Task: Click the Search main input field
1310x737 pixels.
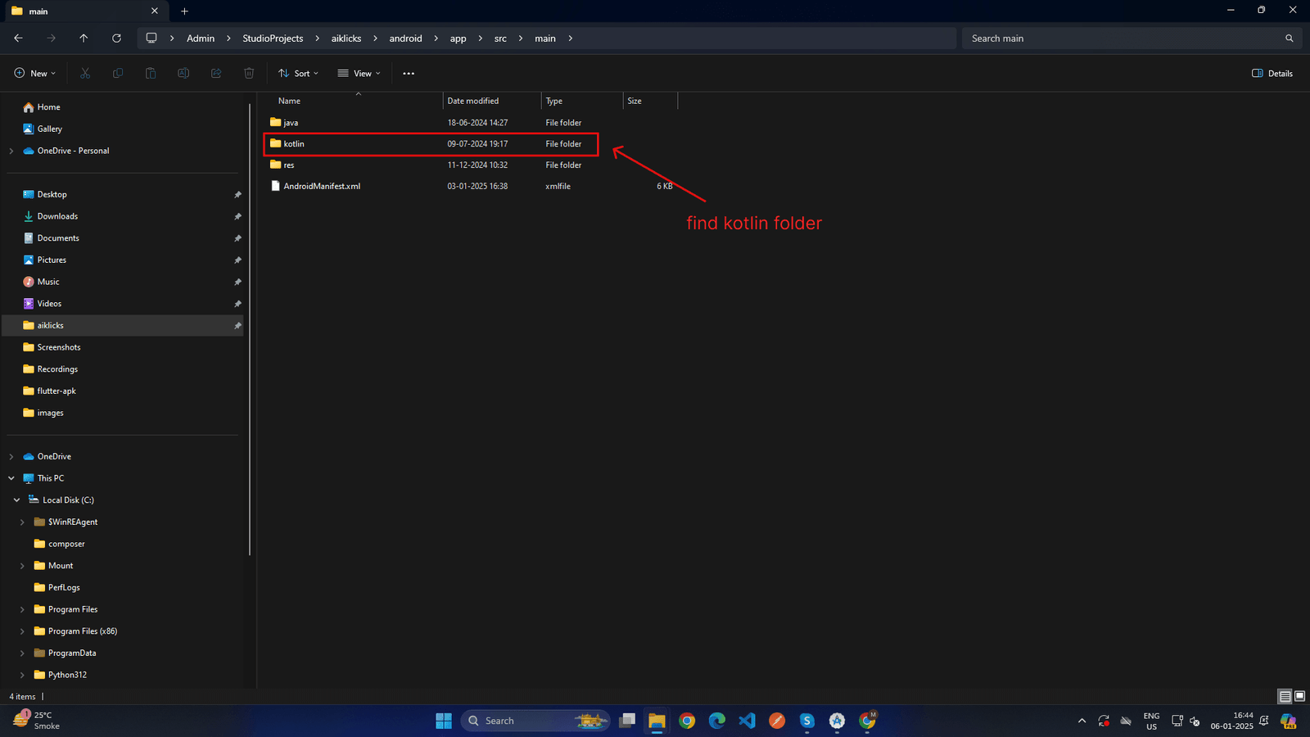Action: 1122,38
